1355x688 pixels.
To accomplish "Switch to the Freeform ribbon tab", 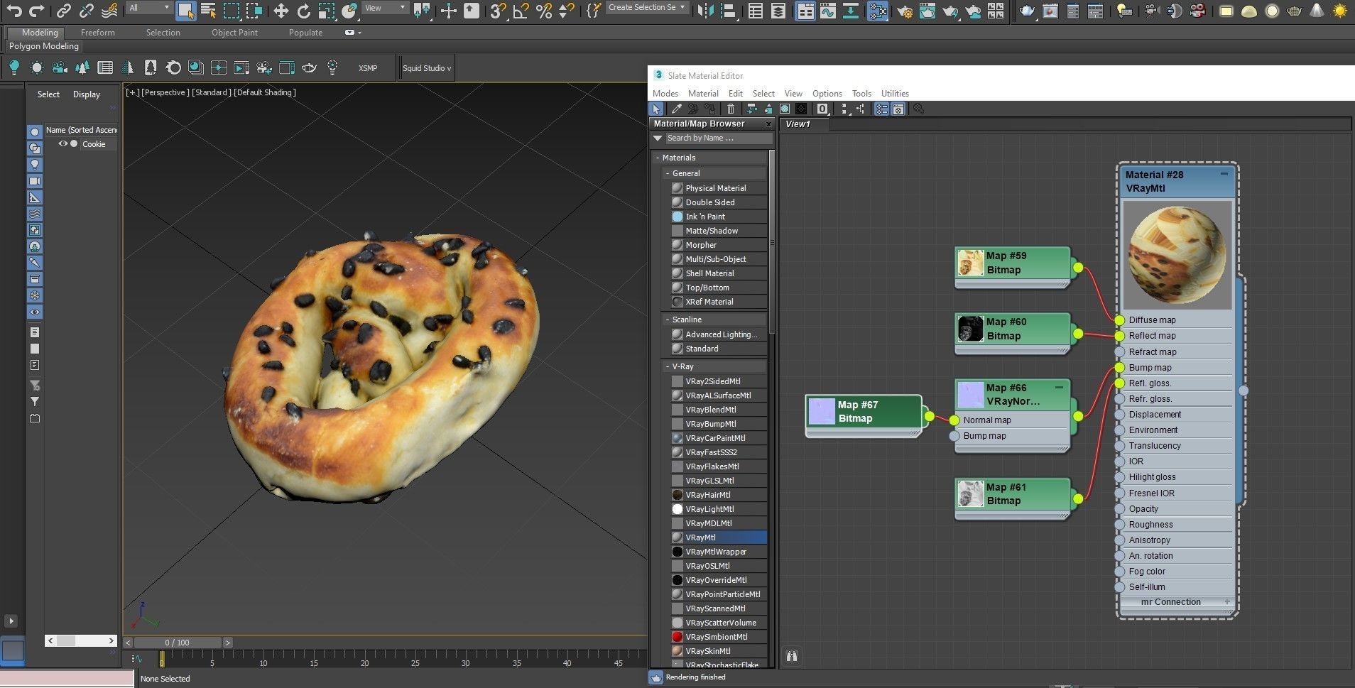I will [x=98, y=33].
